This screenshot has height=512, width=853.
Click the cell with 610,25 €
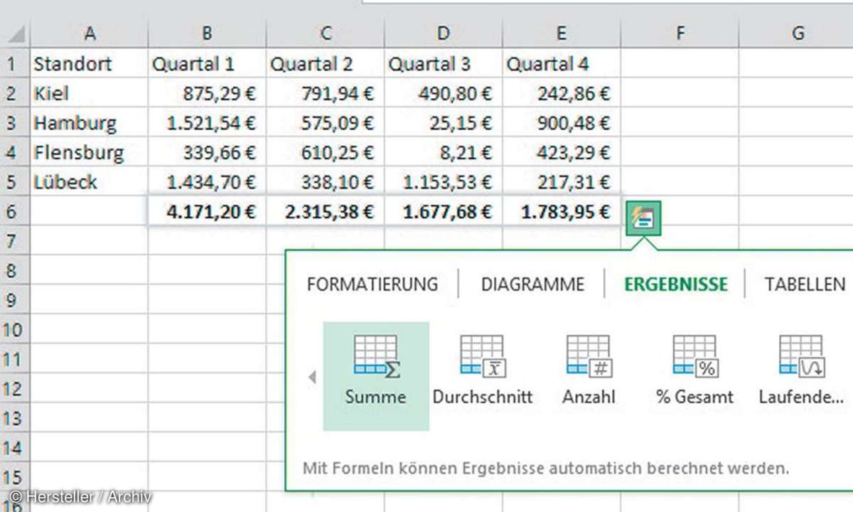tap(325, 152)
